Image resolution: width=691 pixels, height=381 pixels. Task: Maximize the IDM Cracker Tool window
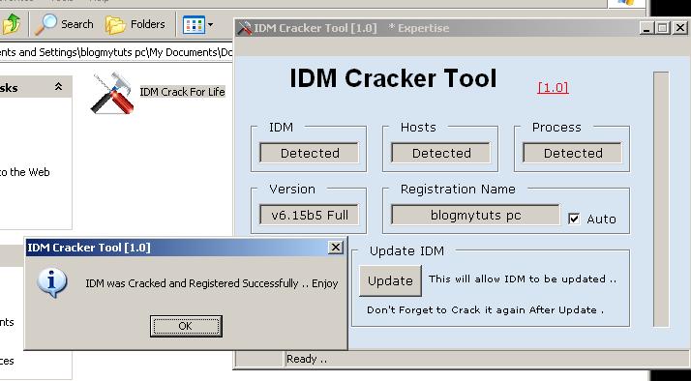pos(662,28)
